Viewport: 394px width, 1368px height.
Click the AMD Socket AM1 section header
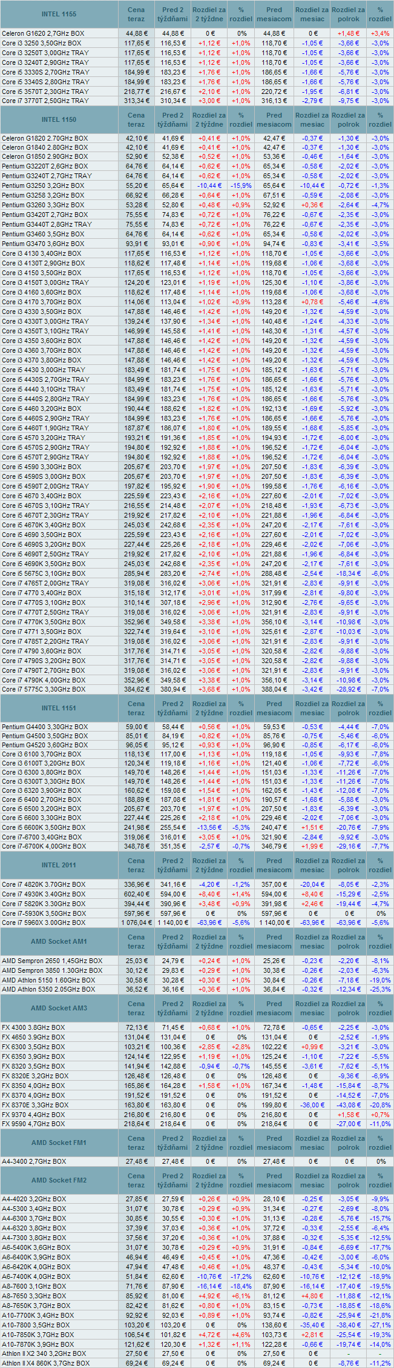tap(59, 941)
